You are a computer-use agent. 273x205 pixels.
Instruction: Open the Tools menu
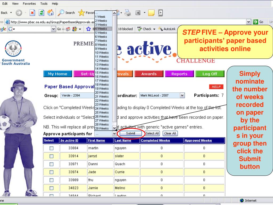44,3
